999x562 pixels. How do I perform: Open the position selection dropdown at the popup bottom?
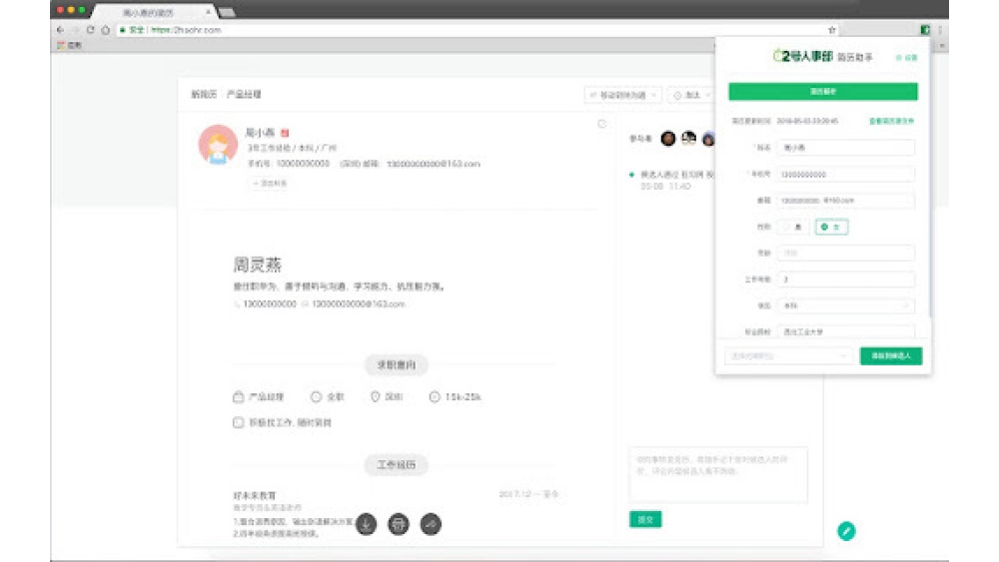(787, 355)
